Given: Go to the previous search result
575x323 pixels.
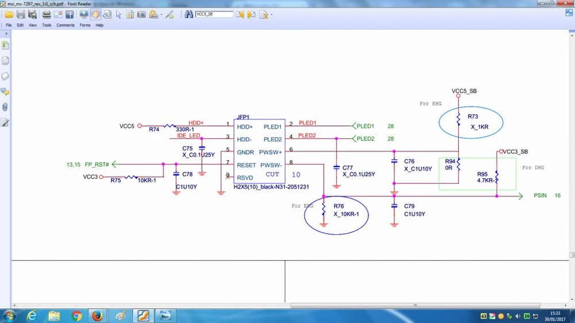Looking at the screenshot, I should point(240,14).
